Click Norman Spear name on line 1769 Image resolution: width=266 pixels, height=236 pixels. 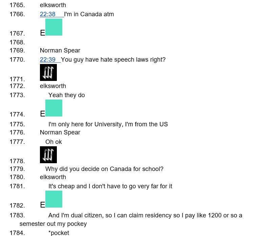[60, 50]
